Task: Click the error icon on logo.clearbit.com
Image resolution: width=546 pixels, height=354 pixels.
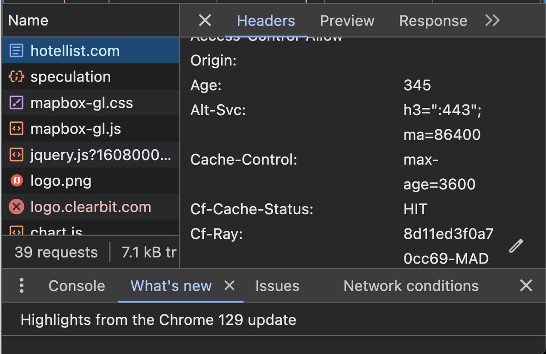Action: coord(16,207)
